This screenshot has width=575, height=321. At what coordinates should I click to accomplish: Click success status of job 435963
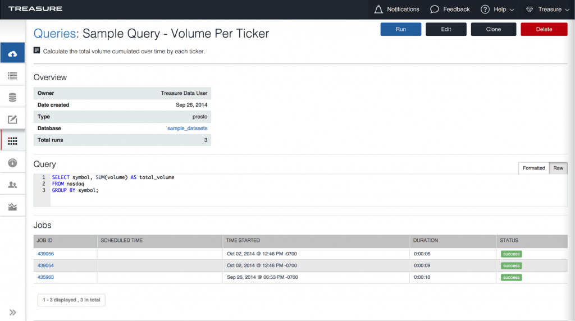pos(511,277)
